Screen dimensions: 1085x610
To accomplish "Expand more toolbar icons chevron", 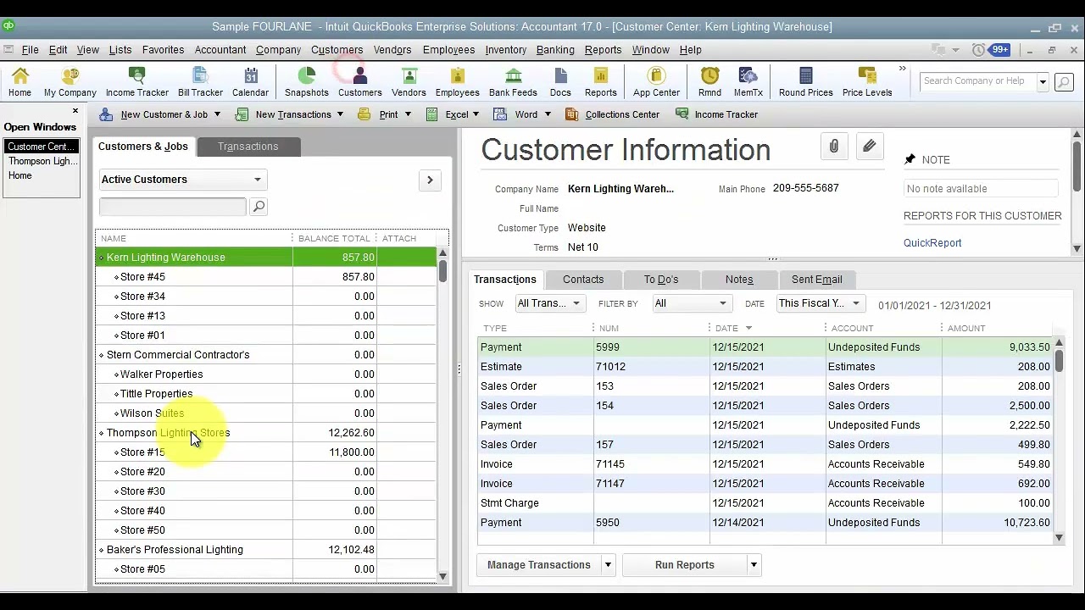I will tap(902, 69).
